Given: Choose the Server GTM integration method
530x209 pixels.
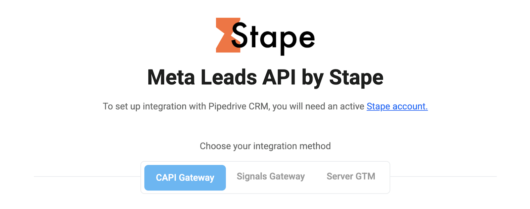Looking at the screenshot, I should 351,177.
